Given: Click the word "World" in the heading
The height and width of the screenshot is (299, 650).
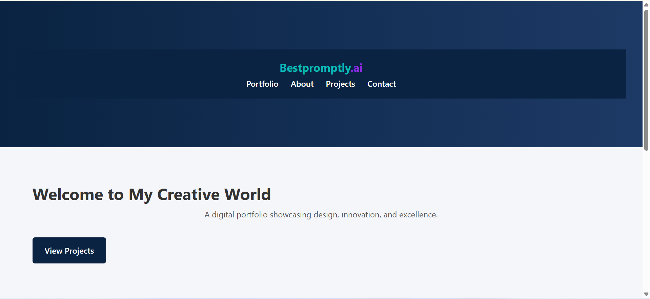Looking at the screenshot, I should point(248,195).
